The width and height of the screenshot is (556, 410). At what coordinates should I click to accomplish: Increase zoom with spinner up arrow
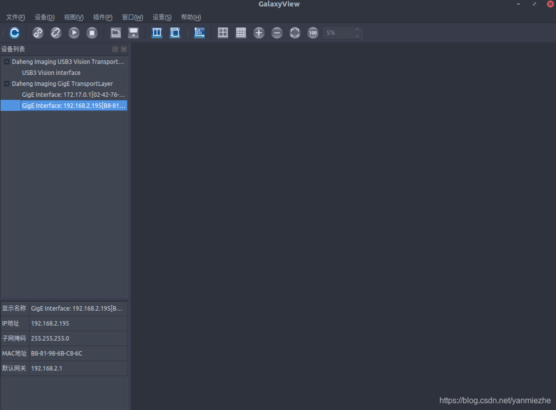(x=357, y=29)
